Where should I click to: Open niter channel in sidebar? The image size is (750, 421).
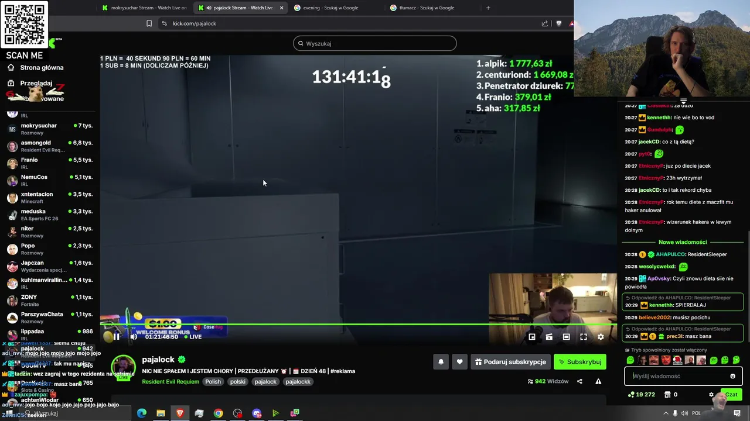click(x=50, y=232)
